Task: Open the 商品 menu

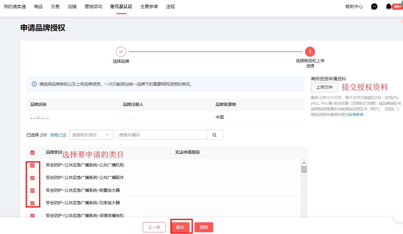Action: tap(38, 7)
